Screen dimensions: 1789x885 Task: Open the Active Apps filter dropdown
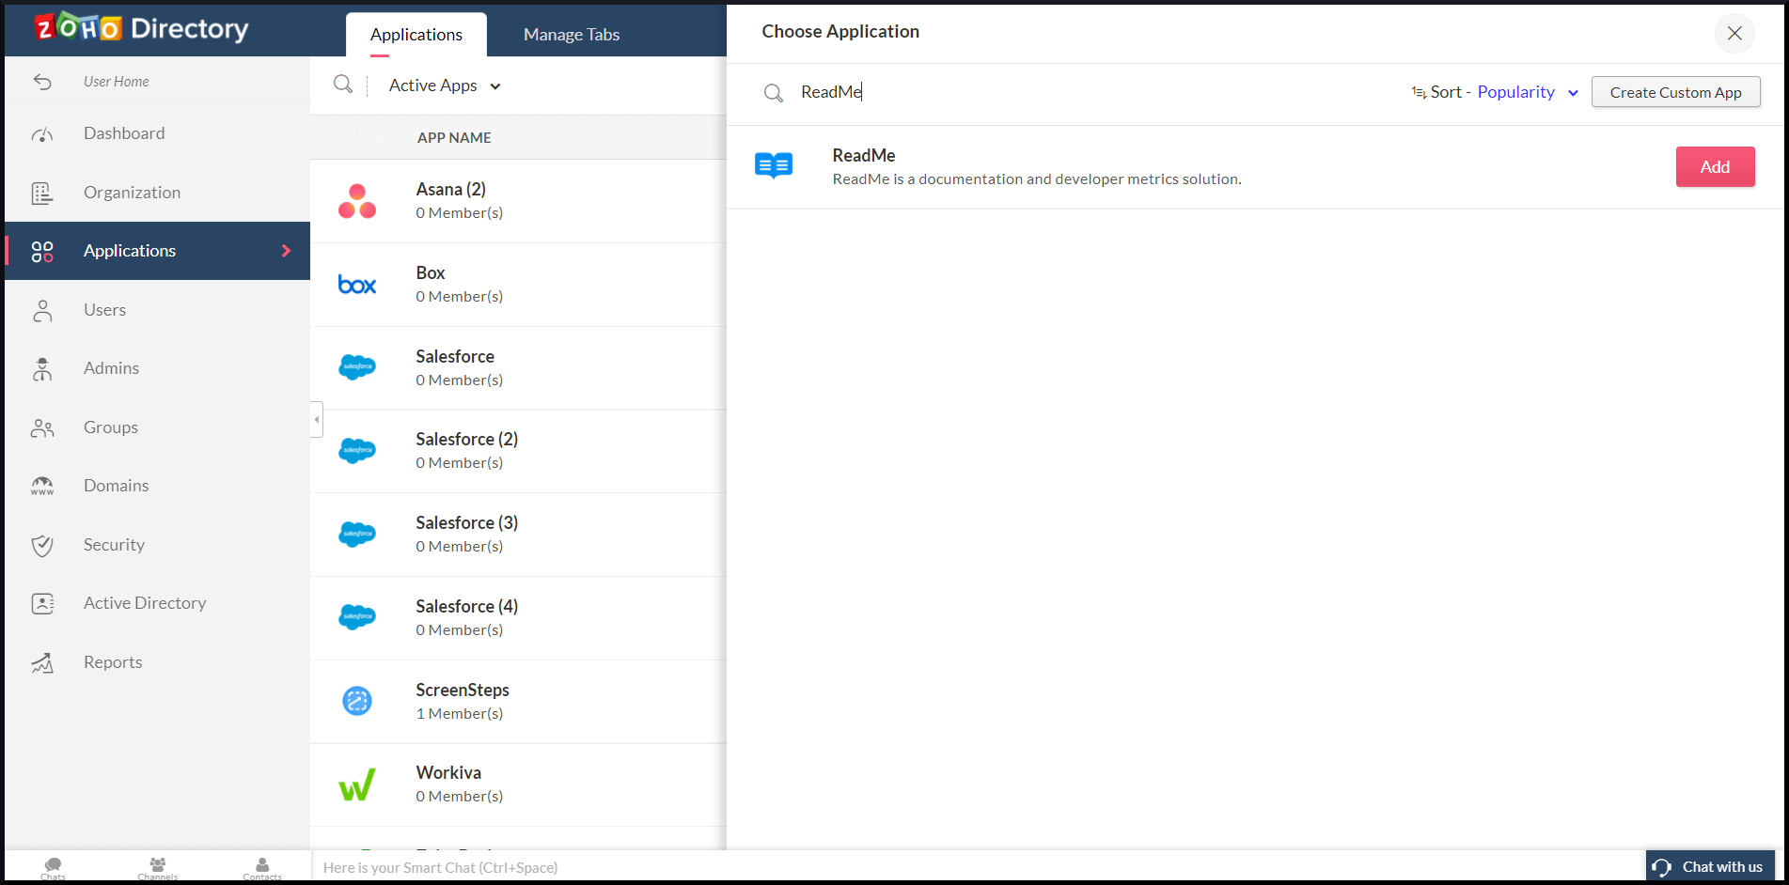pyautogui.click(x=445, y=85)
